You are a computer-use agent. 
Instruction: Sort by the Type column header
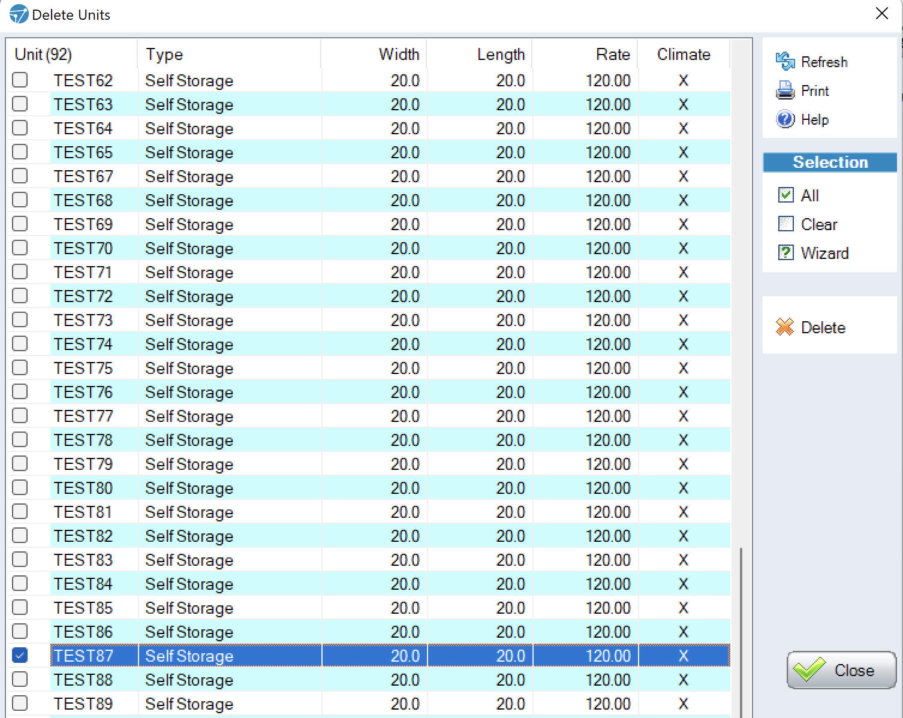click(x=230, y=54)
